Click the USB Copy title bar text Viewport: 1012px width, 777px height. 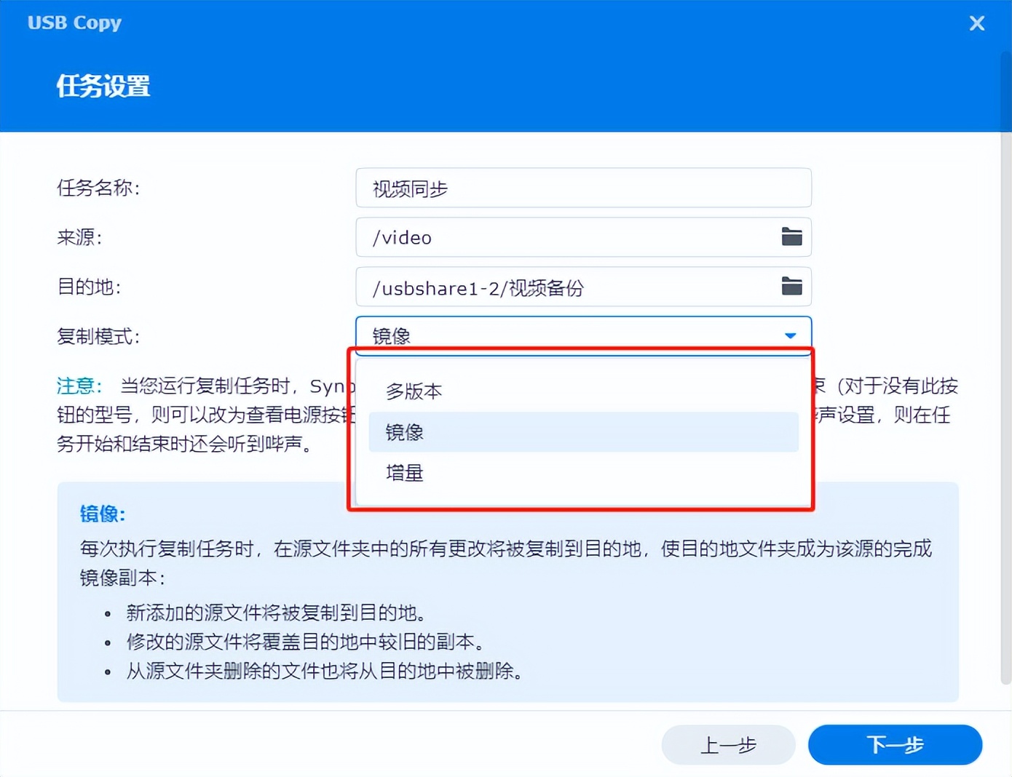pos(74,23)
